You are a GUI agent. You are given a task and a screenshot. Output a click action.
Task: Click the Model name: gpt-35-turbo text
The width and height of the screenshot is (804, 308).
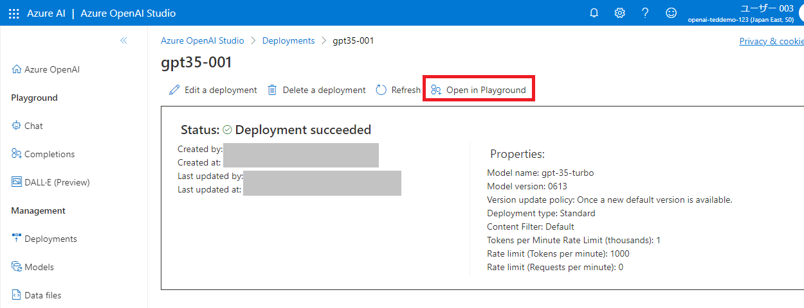[540, 173]
